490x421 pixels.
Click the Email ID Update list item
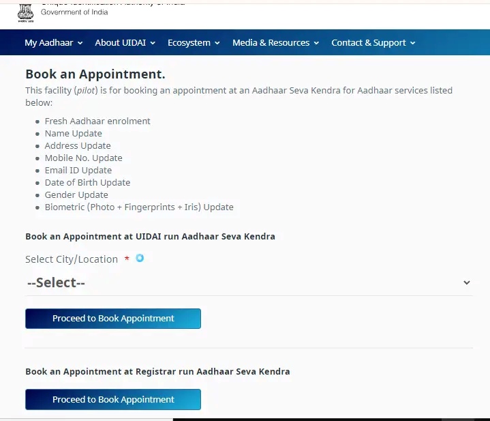tap(78, 170)
